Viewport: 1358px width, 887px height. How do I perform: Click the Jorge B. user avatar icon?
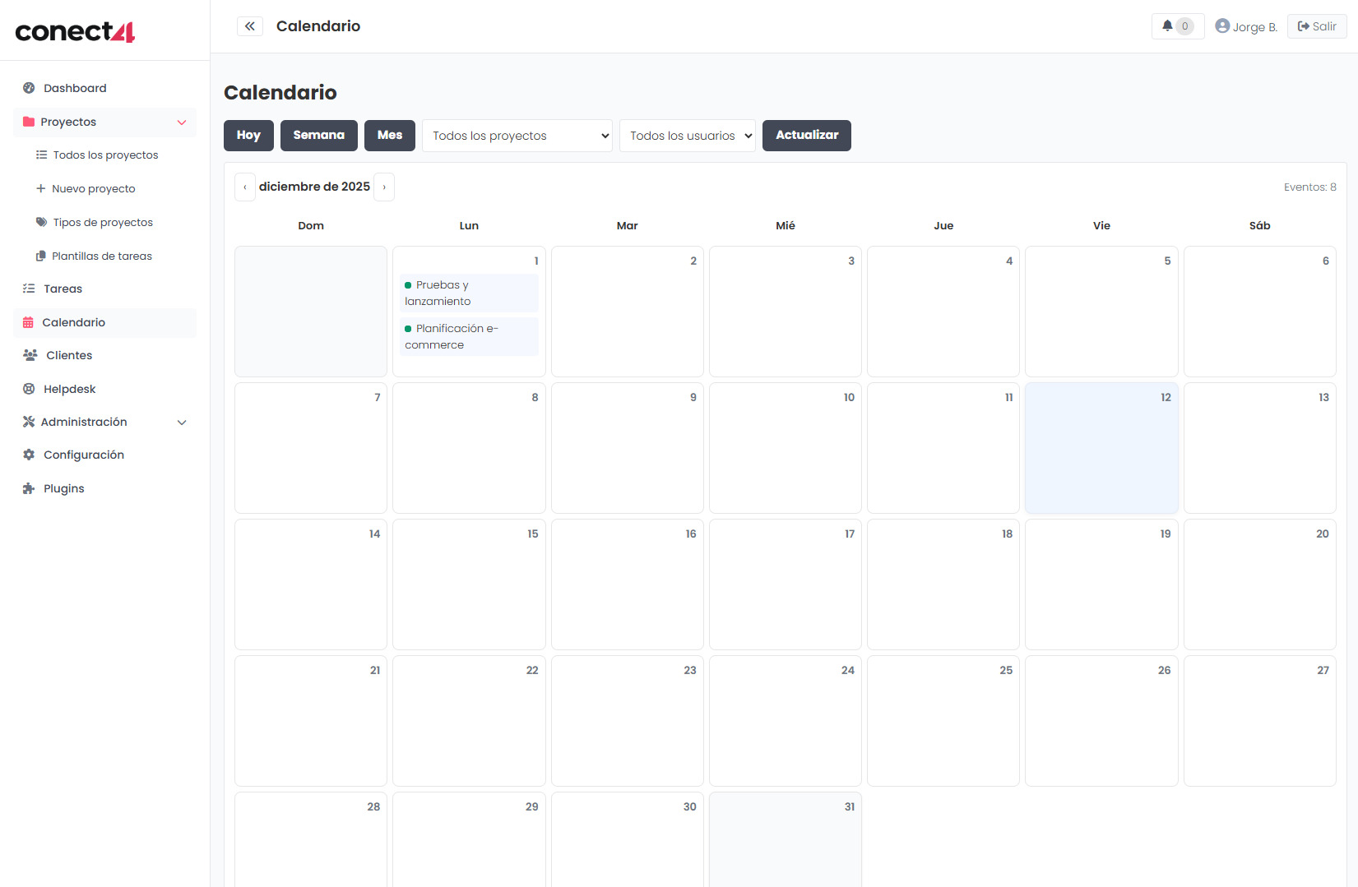(x=1222, y=26)
